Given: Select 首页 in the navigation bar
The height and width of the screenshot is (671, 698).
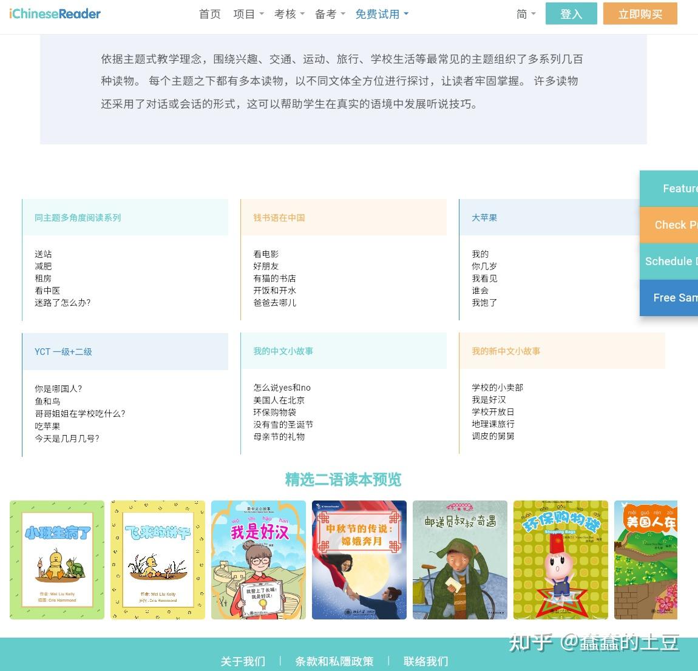Looking at the screenshot, I should coord(209,14).
